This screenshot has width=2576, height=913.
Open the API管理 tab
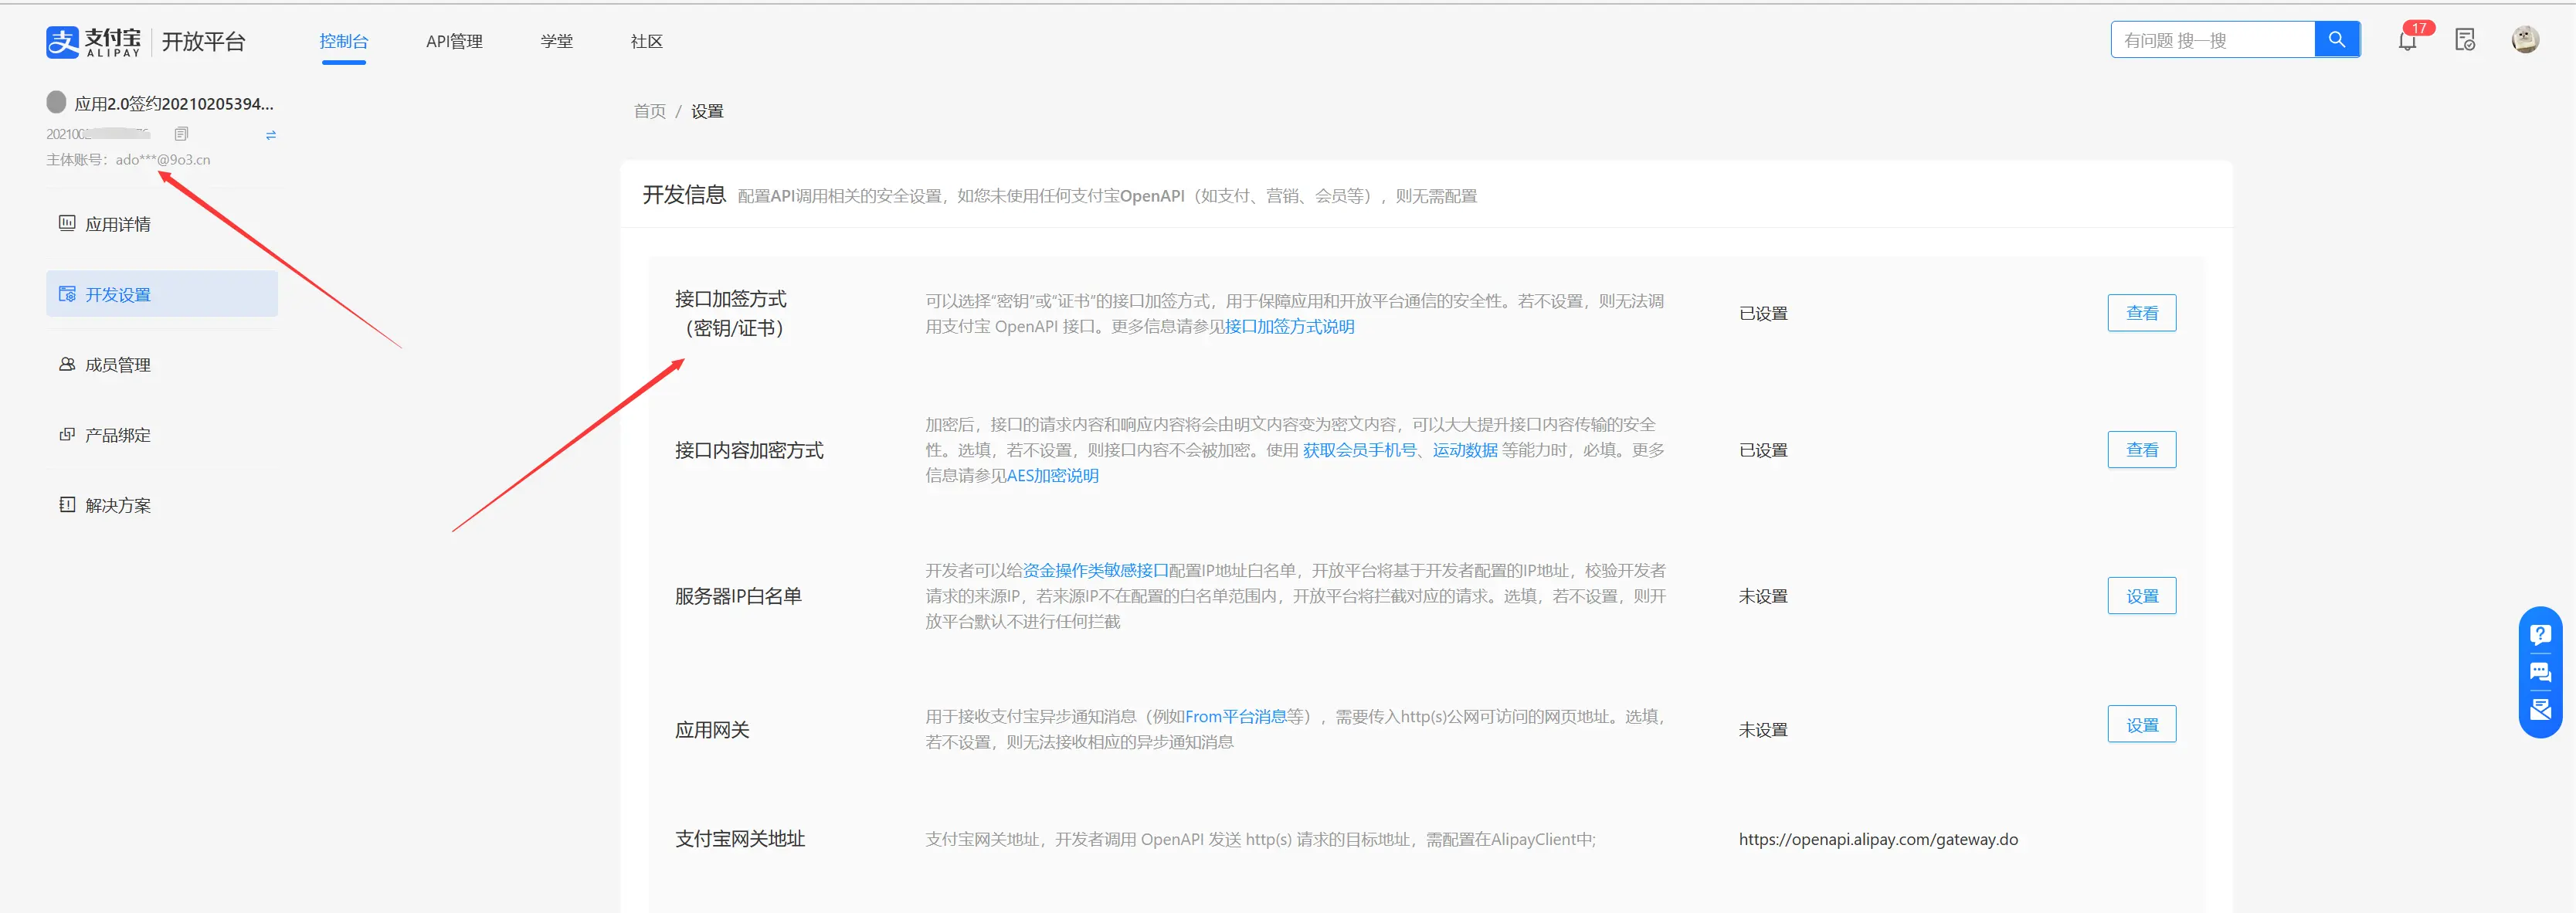(x=454, y=41)
